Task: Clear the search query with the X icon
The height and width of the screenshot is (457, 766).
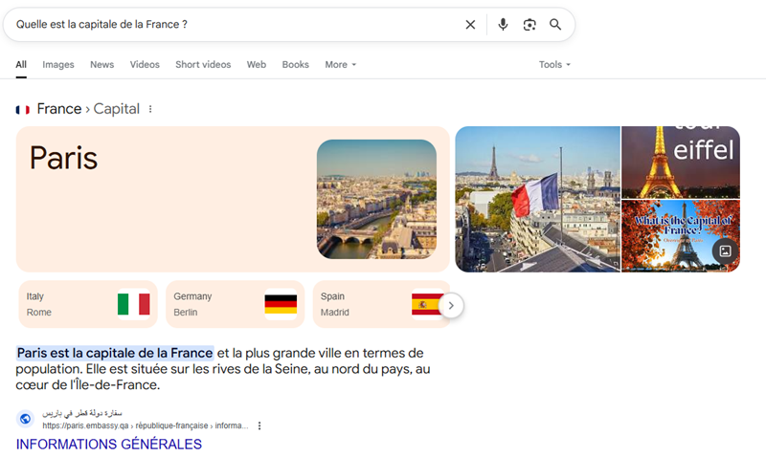Action: coord(470,25)
